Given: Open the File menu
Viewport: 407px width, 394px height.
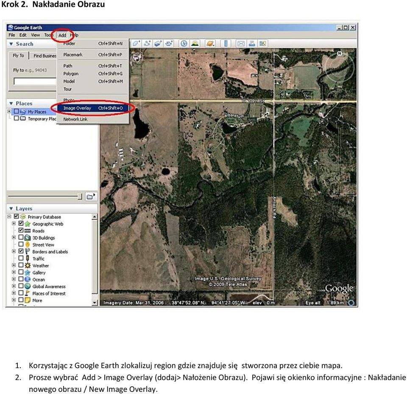Looking at the screenshot, I should click(x=12, y=35).
